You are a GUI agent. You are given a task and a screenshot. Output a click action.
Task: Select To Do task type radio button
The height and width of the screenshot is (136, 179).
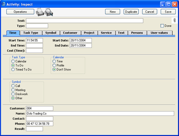(13, 65)
